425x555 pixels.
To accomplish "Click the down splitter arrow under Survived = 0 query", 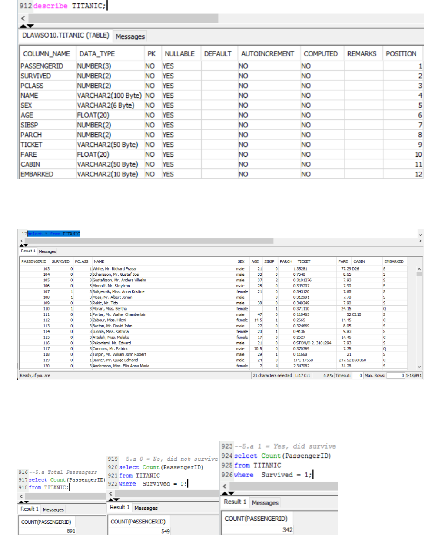I will pos(116,500).
